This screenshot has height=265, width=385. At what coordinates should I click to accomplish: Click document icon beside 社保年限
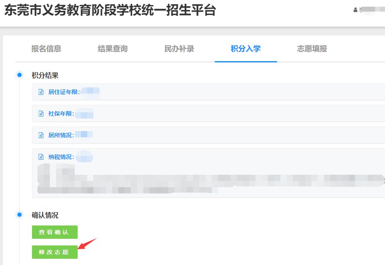(41, 114)
